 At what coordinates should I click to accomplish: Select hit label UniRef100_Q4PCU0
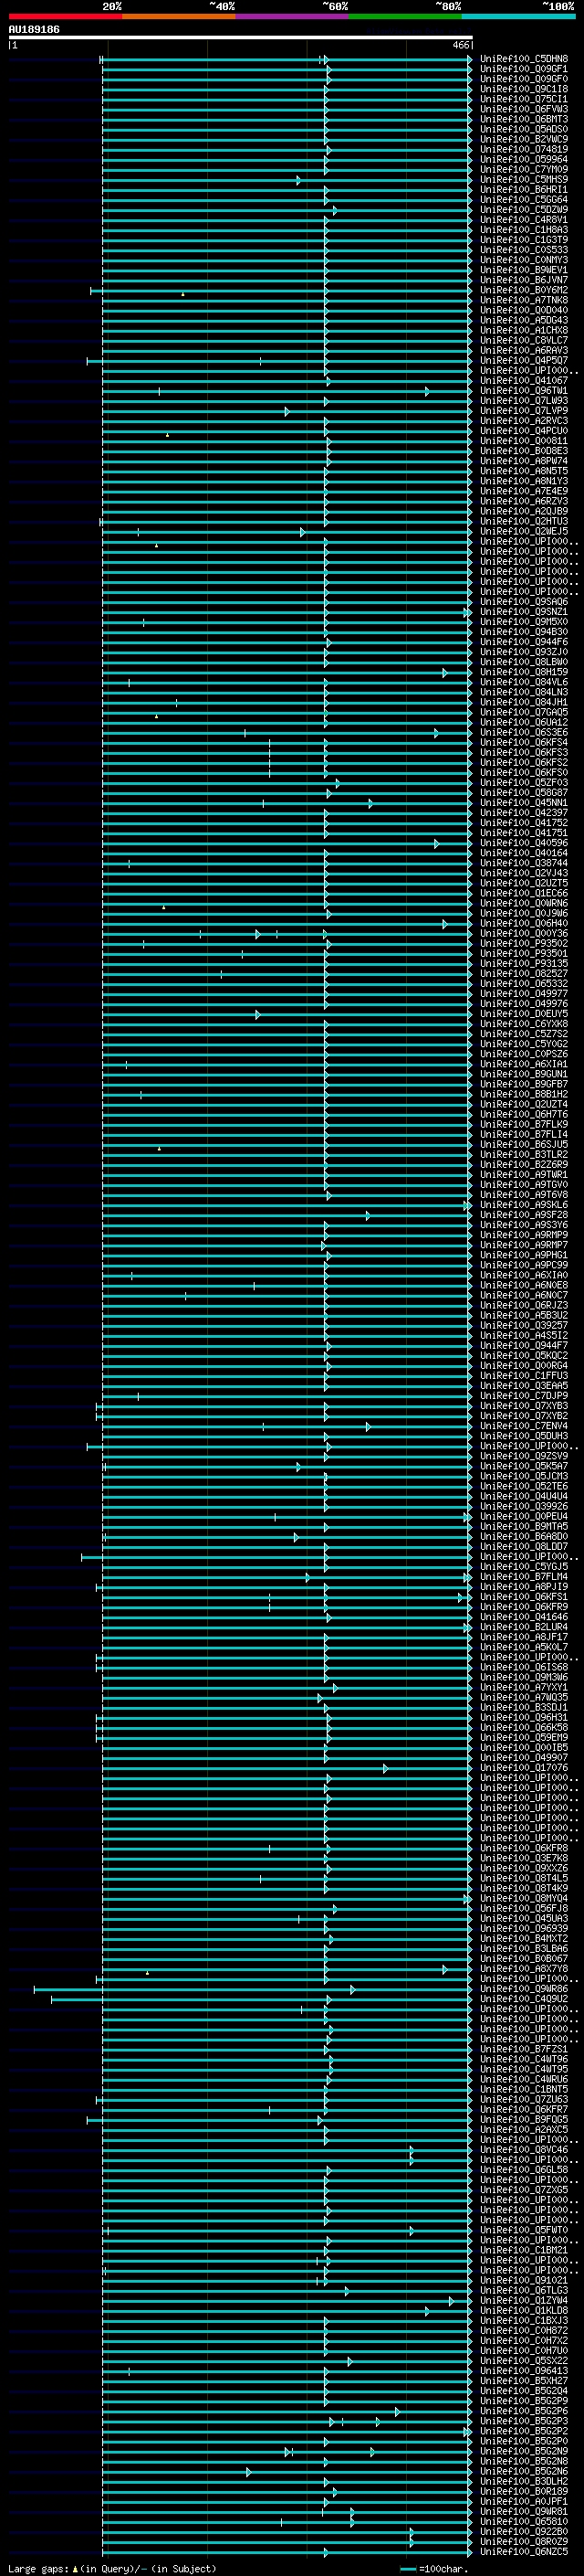pos(524,431)
